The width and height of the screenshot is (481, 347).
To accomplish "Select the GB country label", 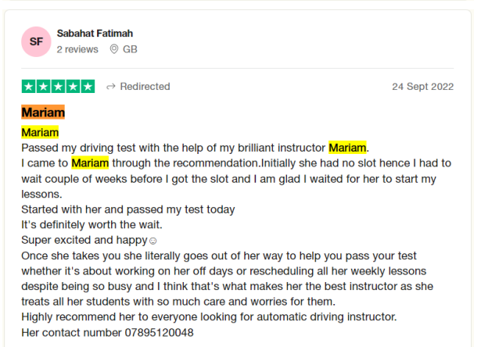I will tap(130, 49).
